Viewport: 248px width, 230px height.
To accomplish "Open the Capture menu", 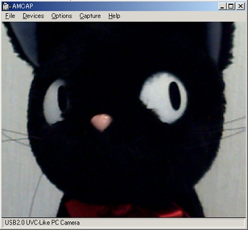I will [90, 16].
